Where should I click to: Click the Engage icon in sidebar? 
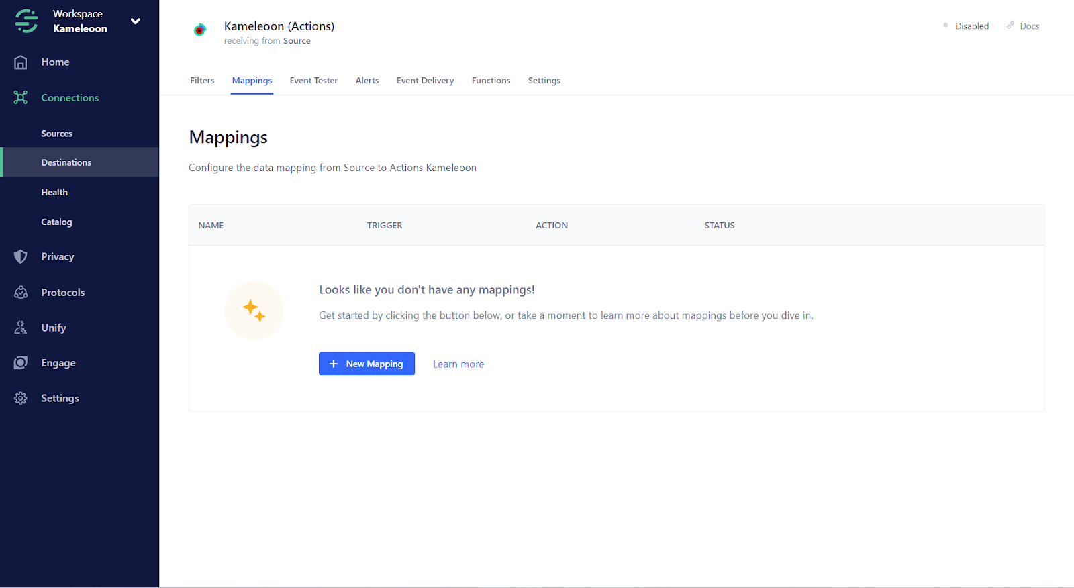pos(21,362)
